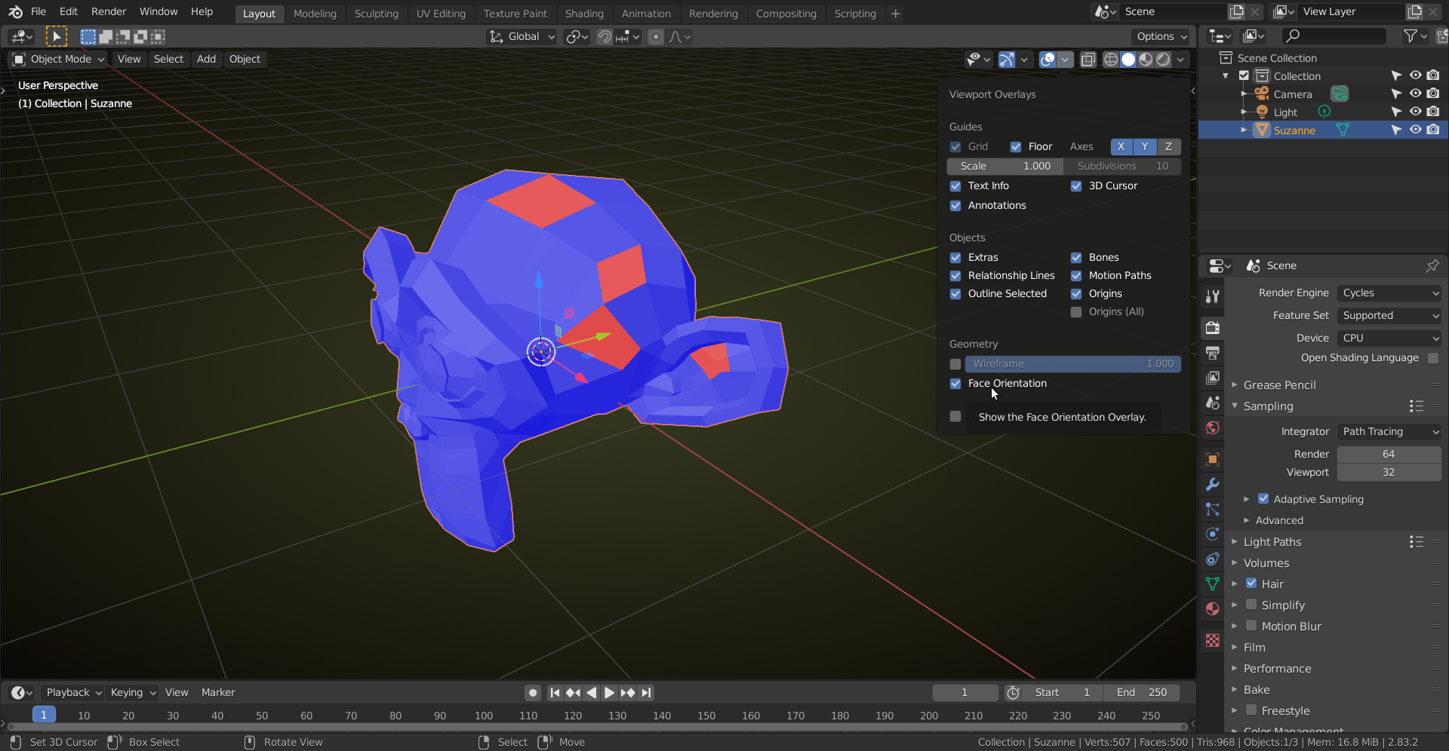Open the Render properties tab icon
Image resolution: width=1449 pixels, height=751 pixels.
pos(1213,328)
